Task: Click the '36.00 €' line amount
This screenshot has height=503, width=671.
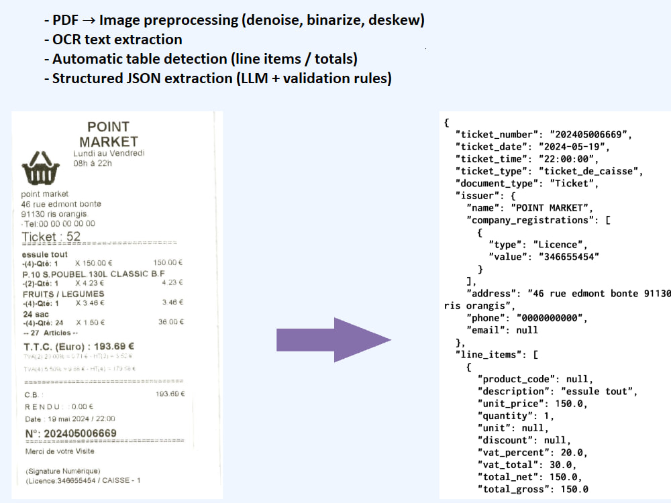Action: coord(170,322)
